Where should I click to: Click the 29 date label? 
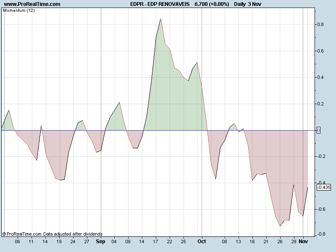(294, 242)
